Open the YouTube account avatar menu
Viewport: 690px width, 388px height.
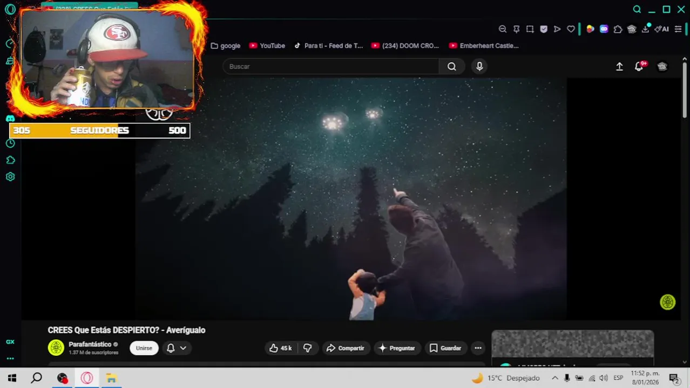[662, 66]
